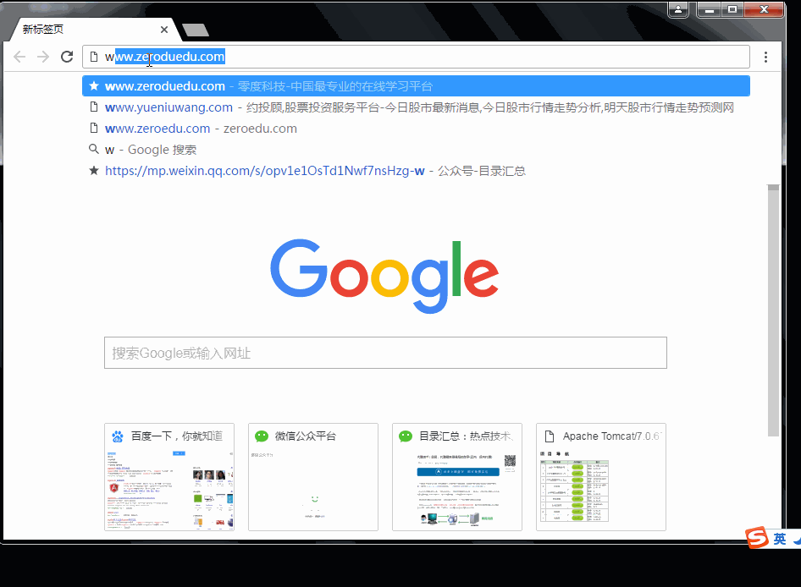This screenshot has height=587, width=801.
Task: Open the 目录汇总：热点技术 thumbnail
Action: click(x=457, y=477)
